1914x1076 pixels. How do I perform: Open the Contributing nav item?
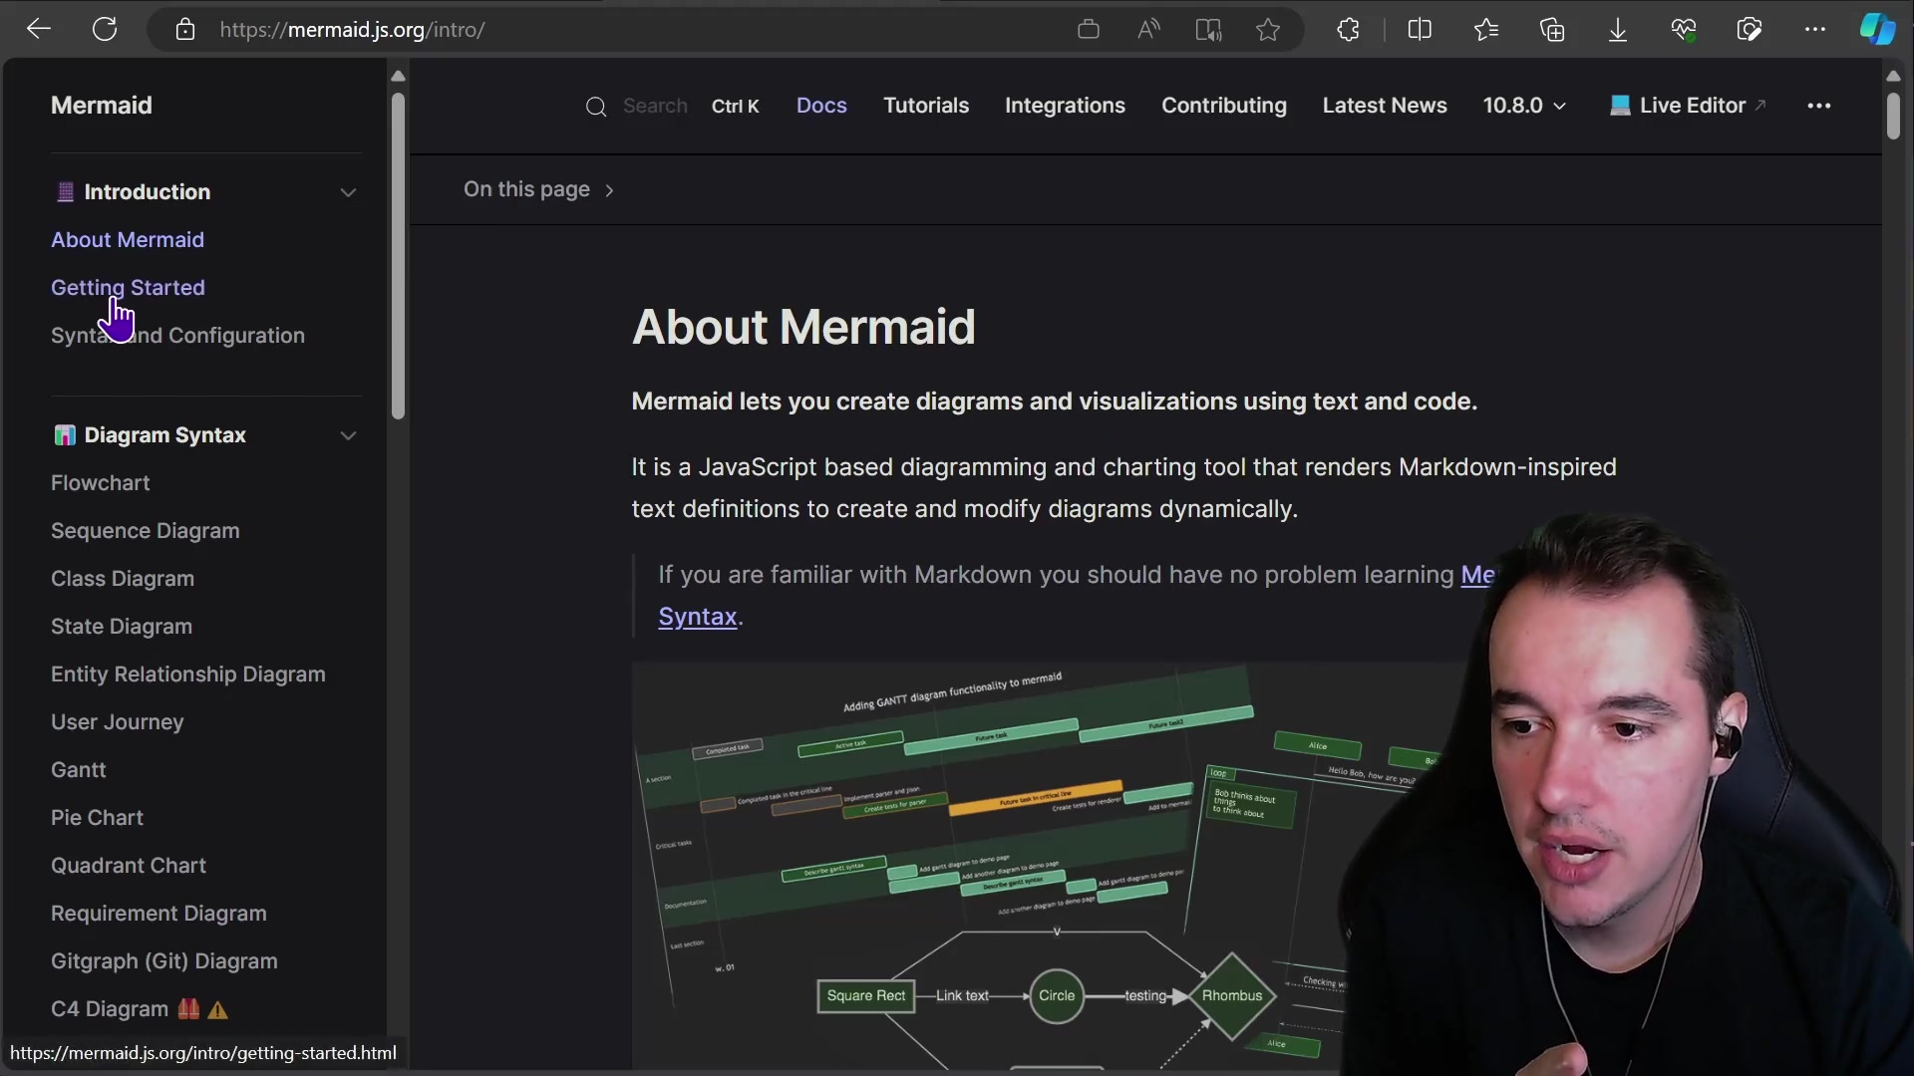click(x=1224, y=106)
